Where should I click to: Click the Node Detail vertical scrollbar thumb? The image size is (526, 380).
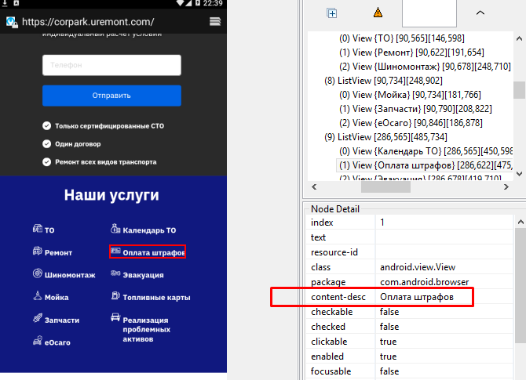[521, 285]
